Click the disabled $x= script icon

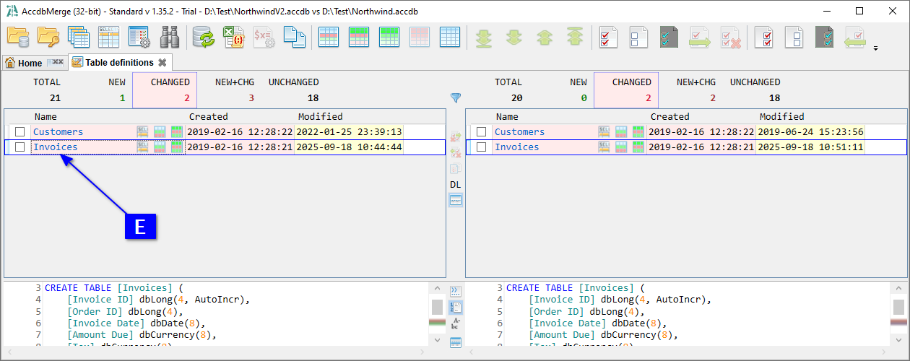(x=264, y=36)
